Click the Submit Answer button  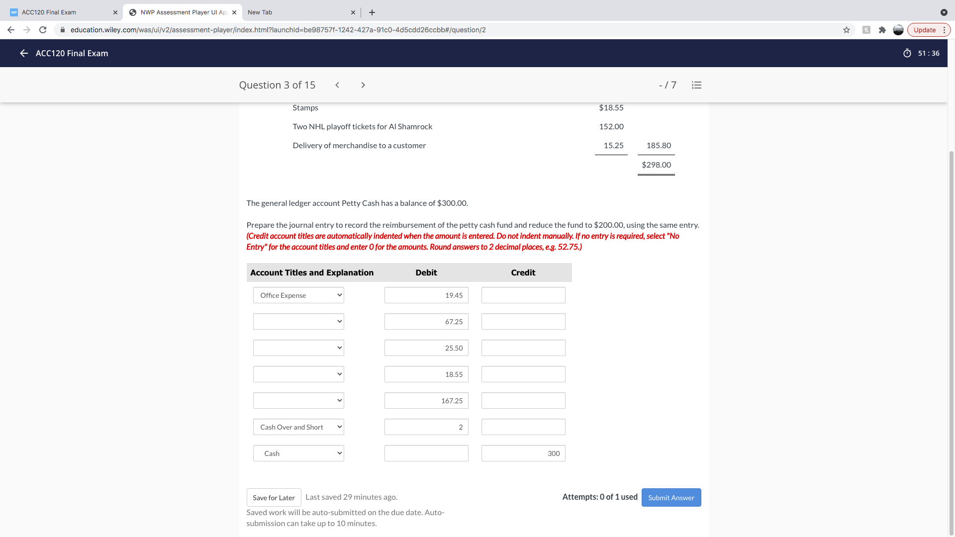tap(671, 497)
